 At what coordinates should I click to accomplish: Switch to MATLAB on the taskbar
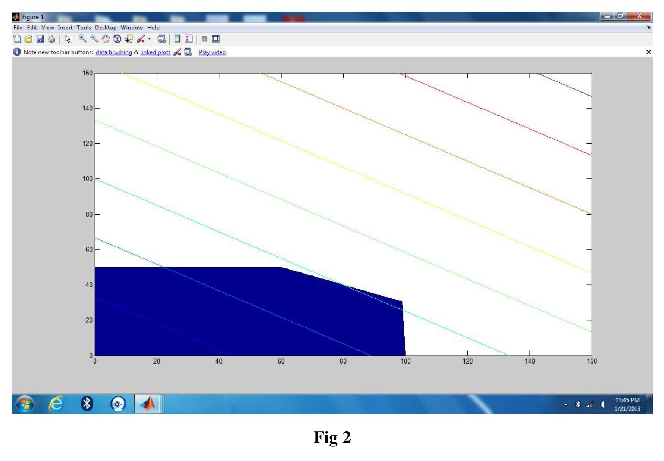point(148,404)
